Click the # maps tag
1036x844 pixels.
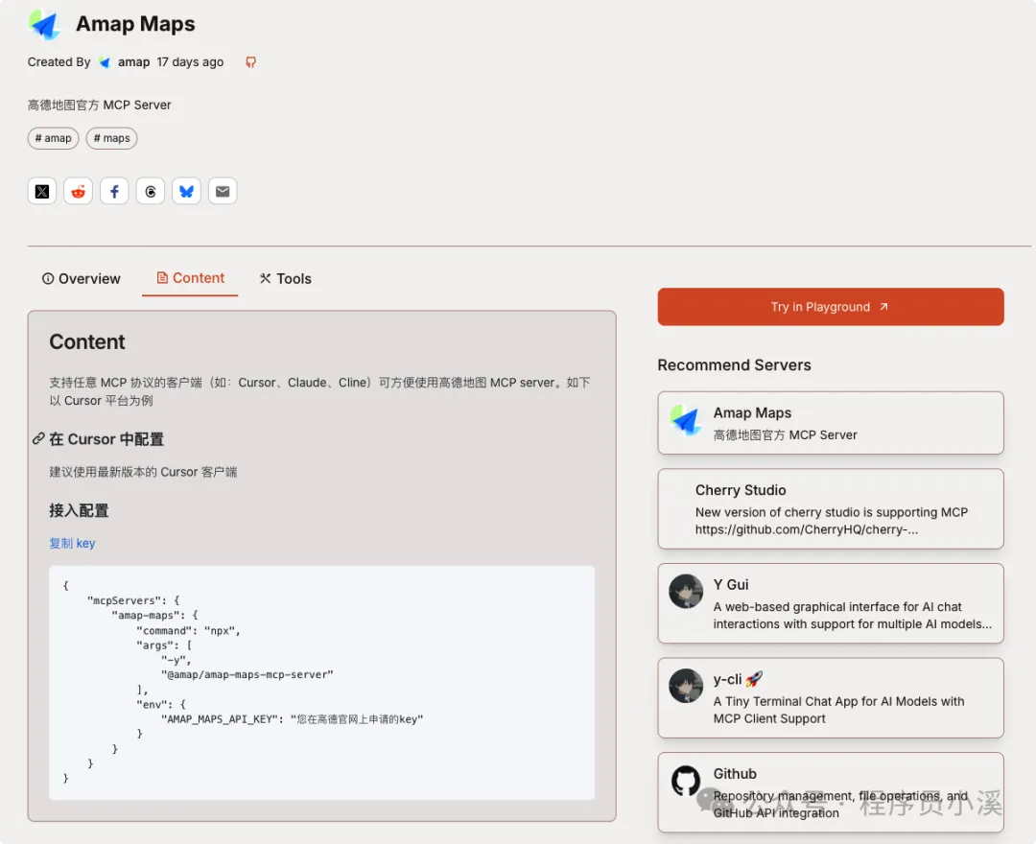click(111, 138)
